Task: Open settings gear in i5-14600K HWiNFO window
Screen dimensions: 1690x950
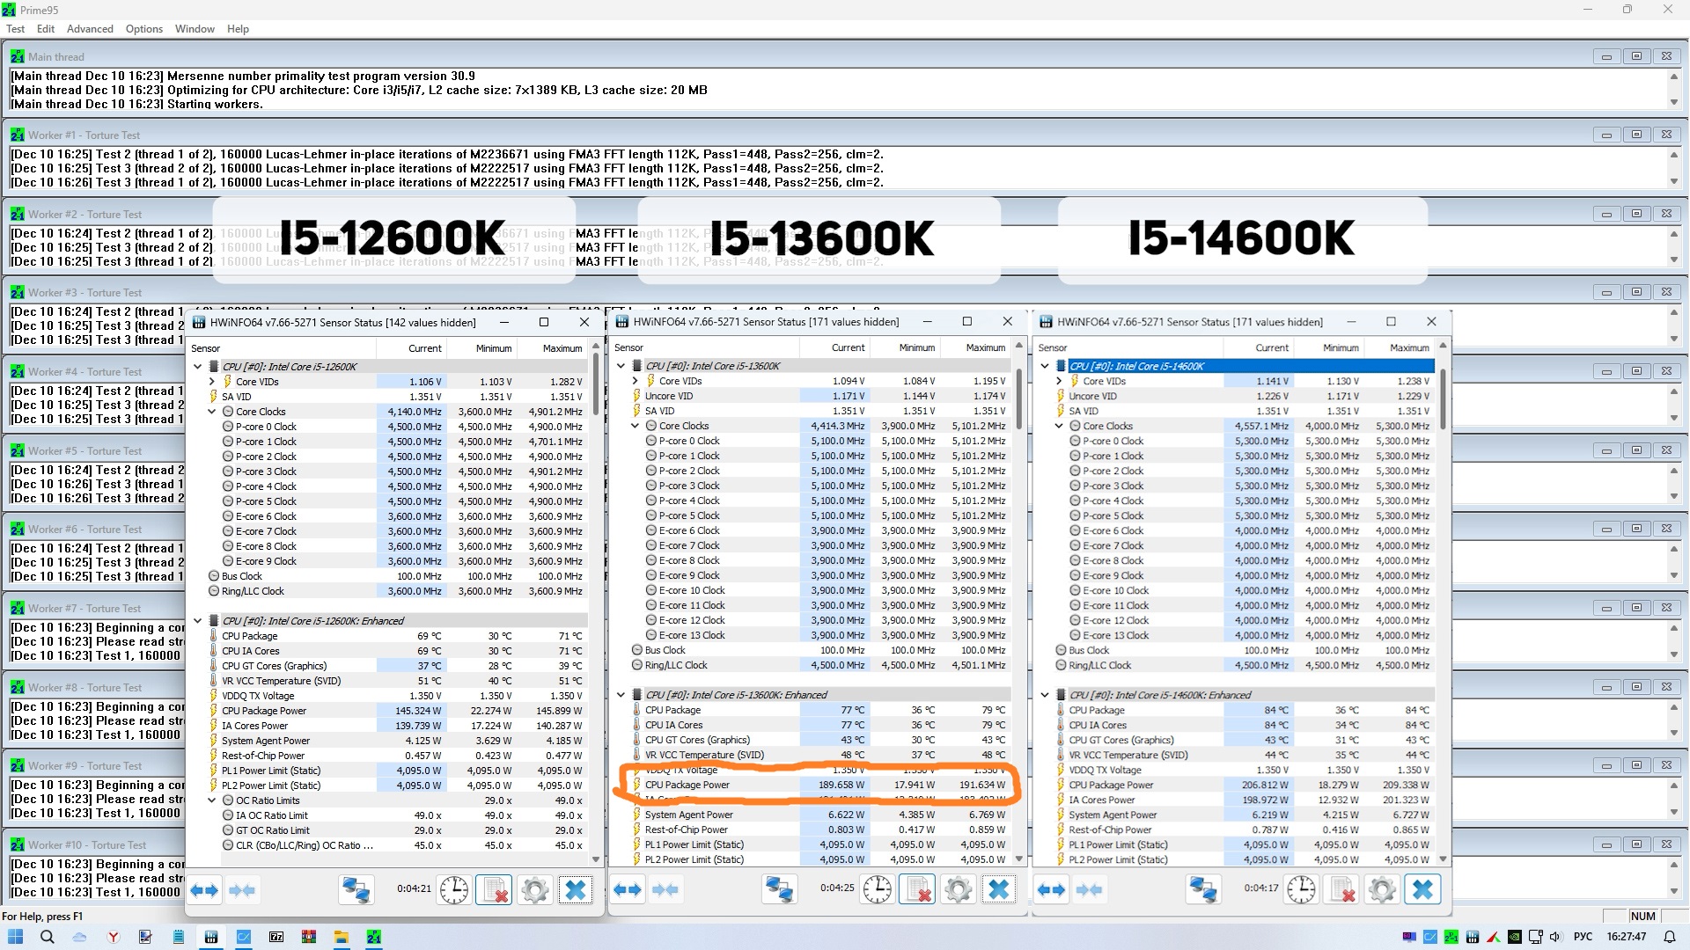Action: (1382, 890)
